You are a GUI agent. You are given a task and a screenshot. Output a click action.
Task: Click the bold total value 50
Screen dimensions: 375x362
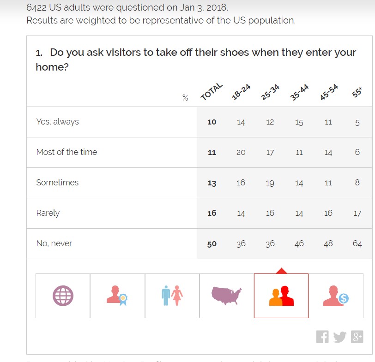(x=212, y=244)
